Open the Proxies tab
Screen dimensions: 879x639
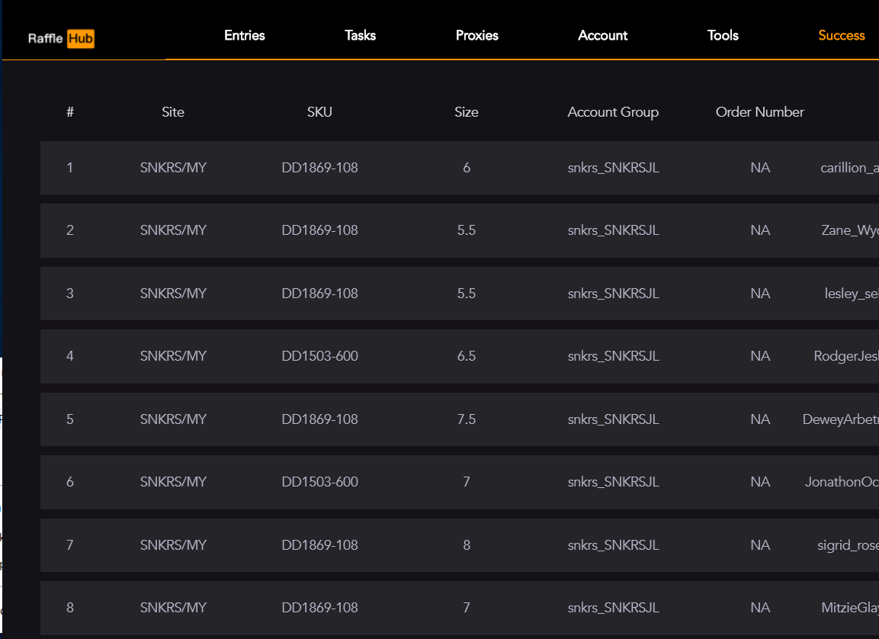(x=477, y=35)
